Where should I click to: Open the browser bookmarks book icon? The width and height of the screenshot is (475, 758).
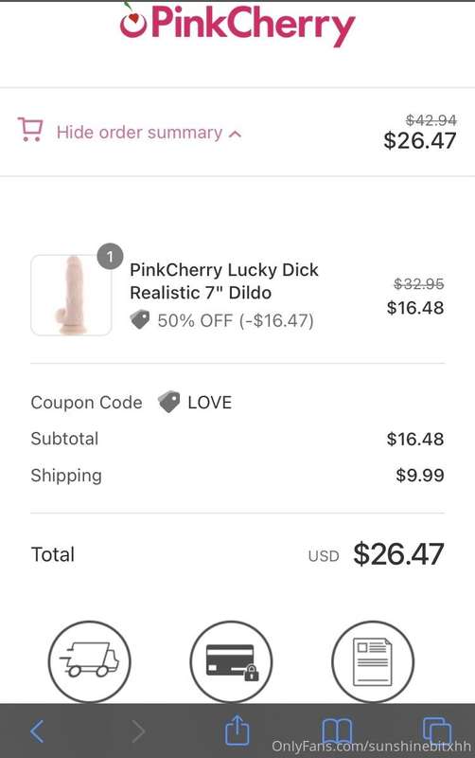(x=337, y=731)
